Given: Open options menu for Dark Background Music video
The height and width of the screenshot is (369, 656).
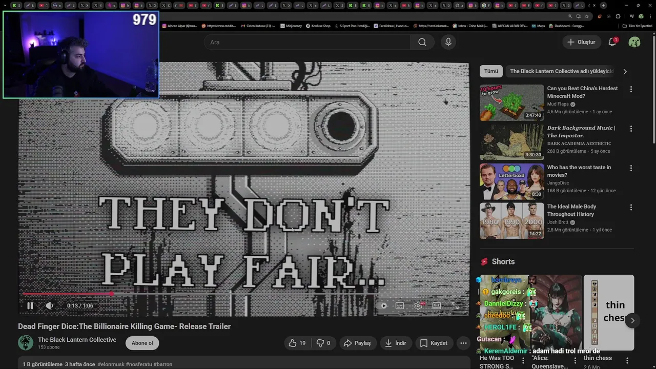Looking at the screenshot, I should point(631,129).
